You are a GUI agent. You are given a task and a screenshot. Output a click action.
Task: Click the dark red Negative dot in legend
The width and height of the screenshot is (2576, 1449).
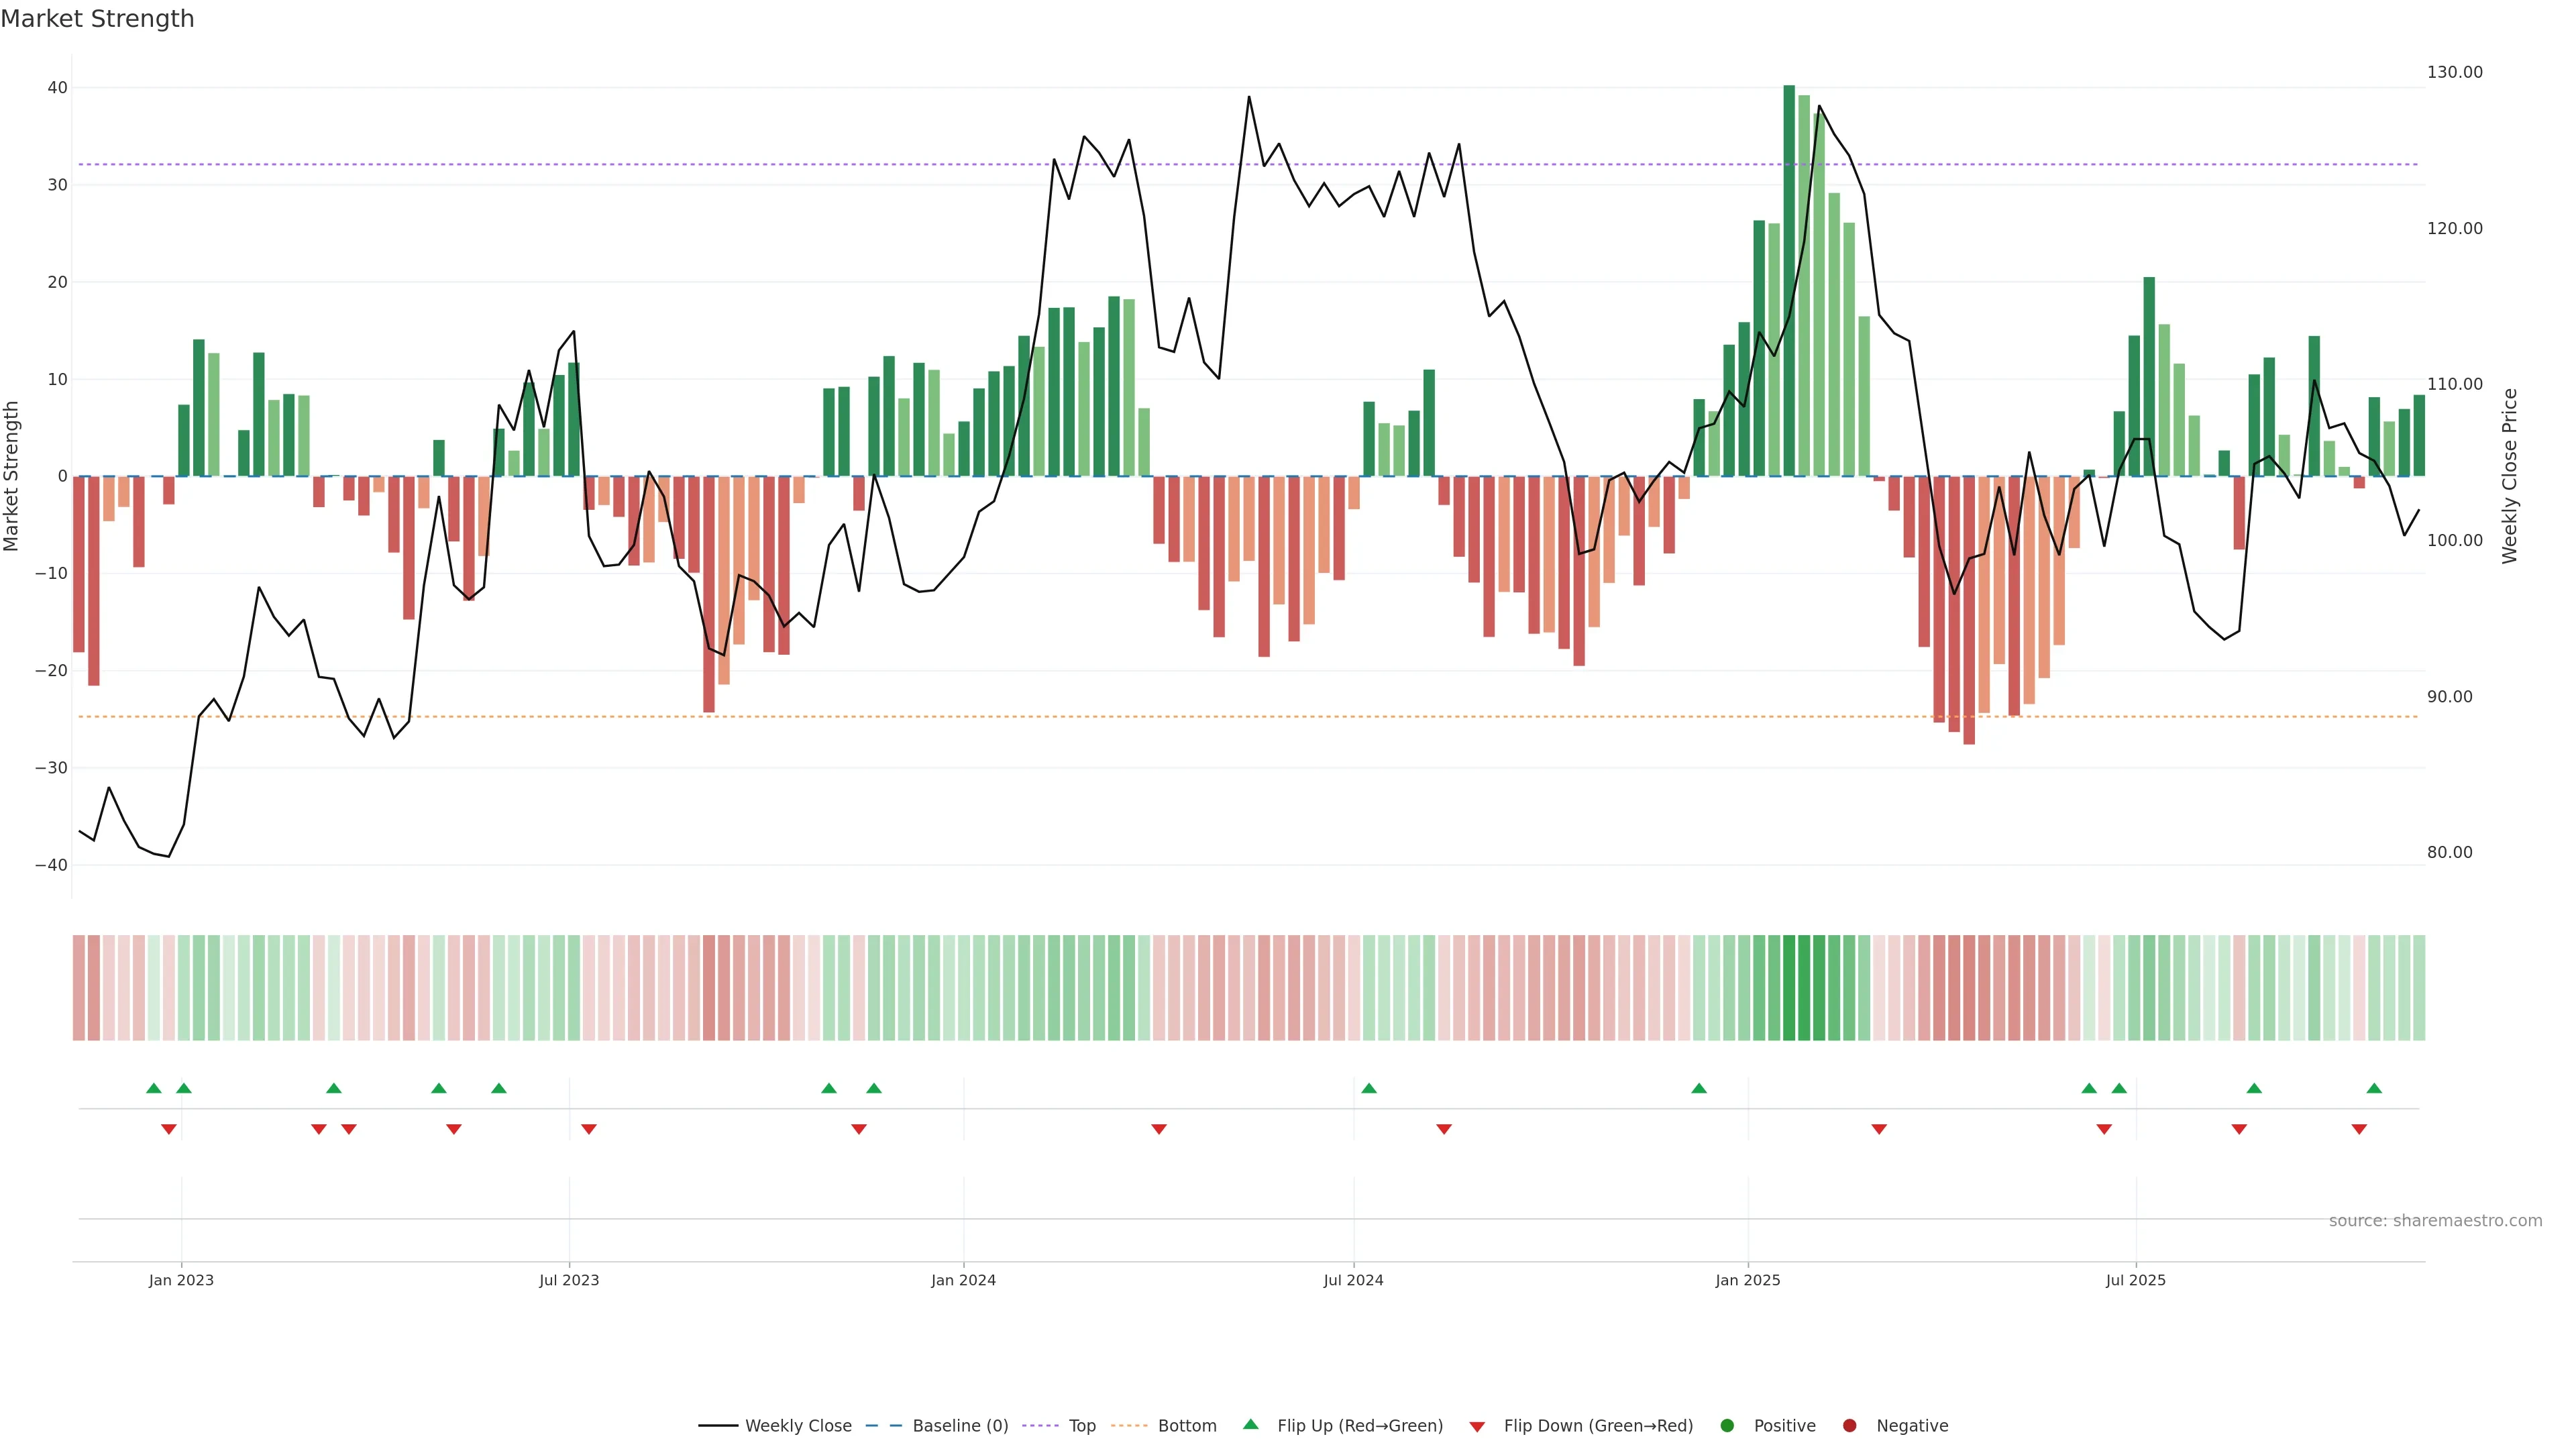pyautogui.click(x=1849, y=1426)
